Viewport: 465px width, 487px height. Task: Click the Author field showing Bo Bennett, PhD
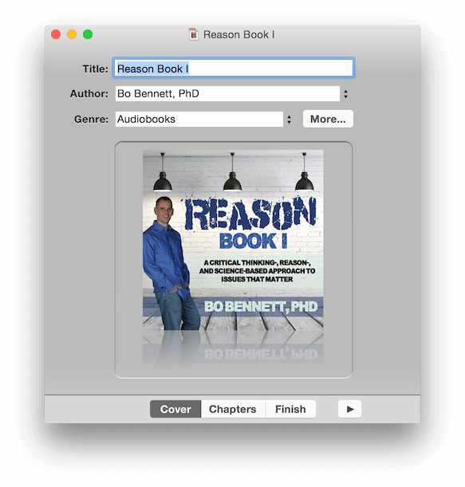pos(227,94)
